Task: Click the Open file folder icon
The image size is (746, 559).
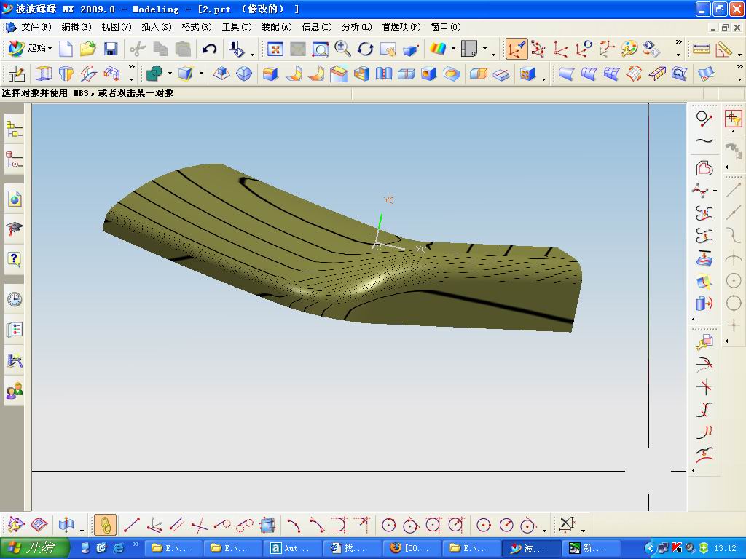Action: (x=88, y=49)
